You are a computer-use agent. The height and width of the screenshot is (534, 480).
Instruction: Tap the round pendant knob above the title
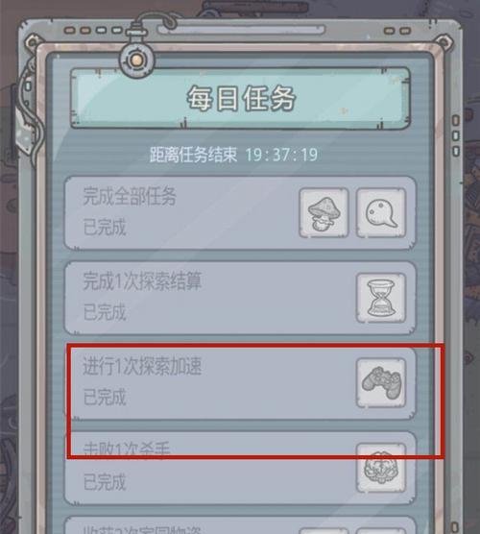click(x=136, y=61)
